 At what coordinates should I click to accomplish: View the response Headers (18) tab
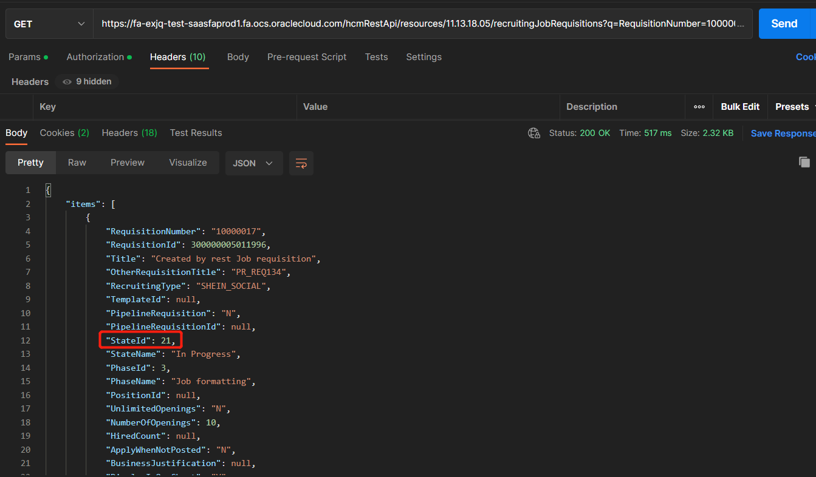[x=129, y=133]
